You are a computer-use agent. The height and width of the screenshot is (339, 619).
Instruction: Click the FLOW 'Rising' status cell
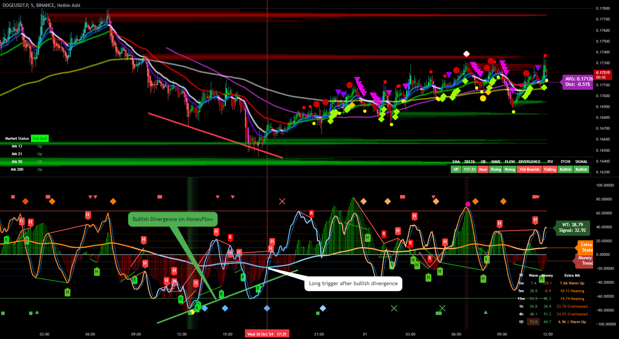(x=510, y=169)
